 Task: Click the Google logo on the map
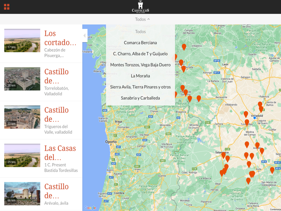[x=90, y=208]
